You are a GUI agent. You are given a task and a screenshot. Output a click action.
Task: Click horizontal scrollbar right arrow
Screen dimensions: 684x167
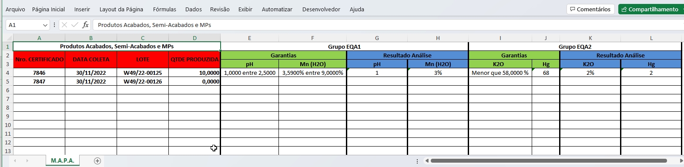coord(681,161)
